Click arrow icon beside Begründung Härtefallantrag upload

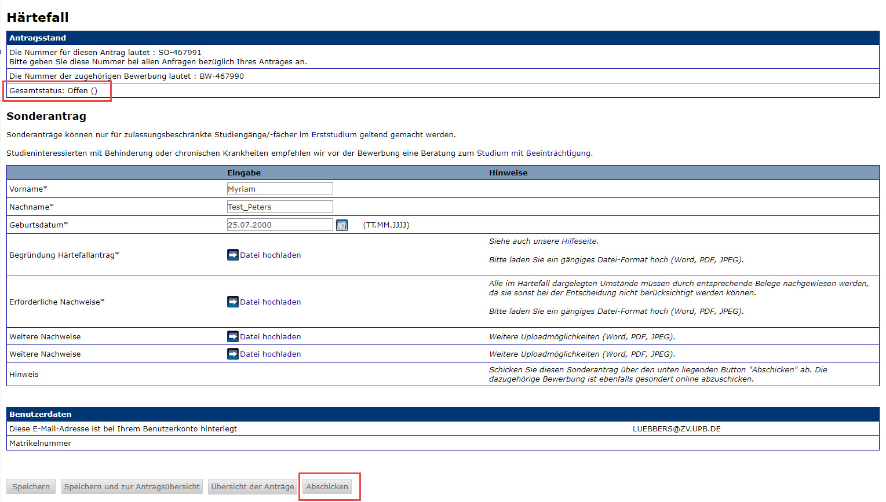(x=232, y=255)
